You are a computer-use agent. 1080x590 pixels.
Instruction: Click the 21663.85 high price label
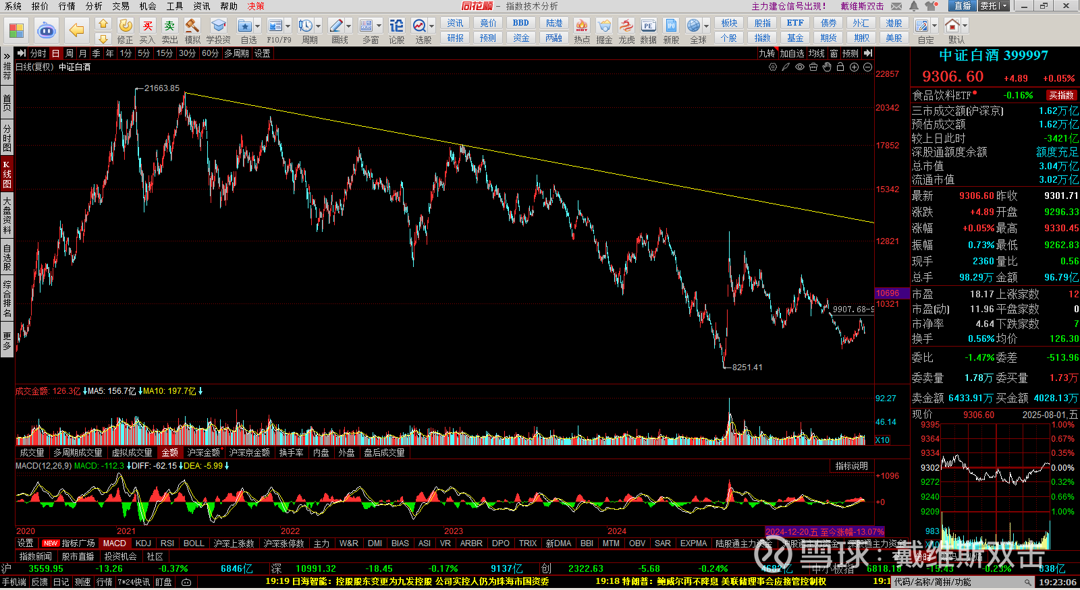[162, 88]
